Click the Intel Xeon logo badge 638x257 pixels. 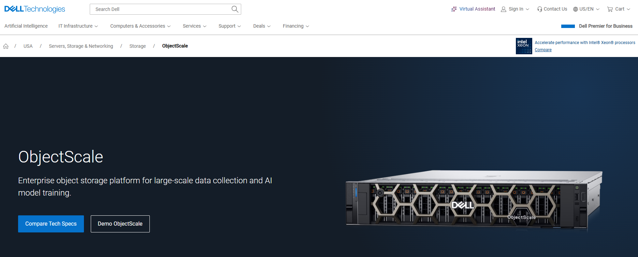pyautogui.click(x=524, y=46)
